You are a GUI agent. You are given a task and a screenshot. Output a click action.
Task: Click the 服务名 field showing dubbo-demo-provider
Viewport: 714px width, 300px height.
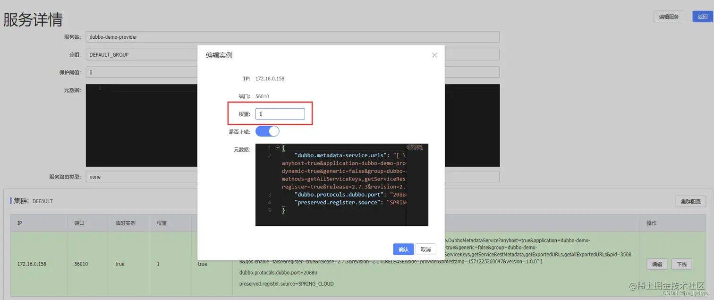click(x=142, y=36)
